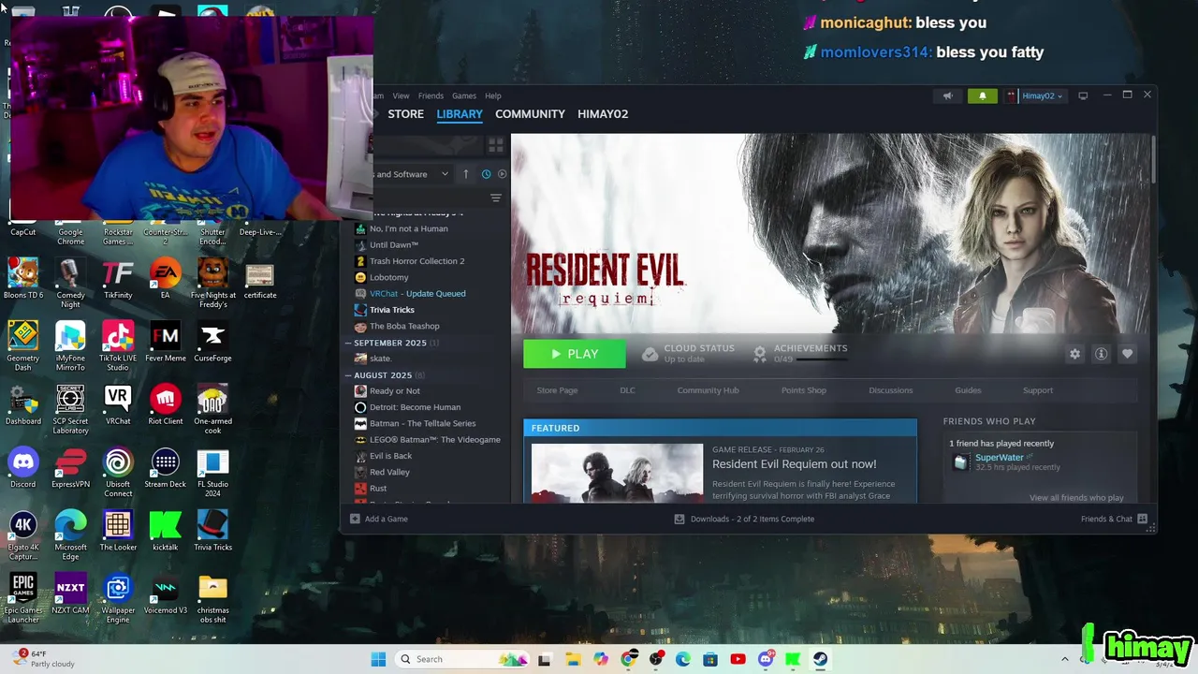Open game settings gear for Resident Evil
Image resolution: width=1198 pixels, height=674 pixels.
pos(1074,354)
